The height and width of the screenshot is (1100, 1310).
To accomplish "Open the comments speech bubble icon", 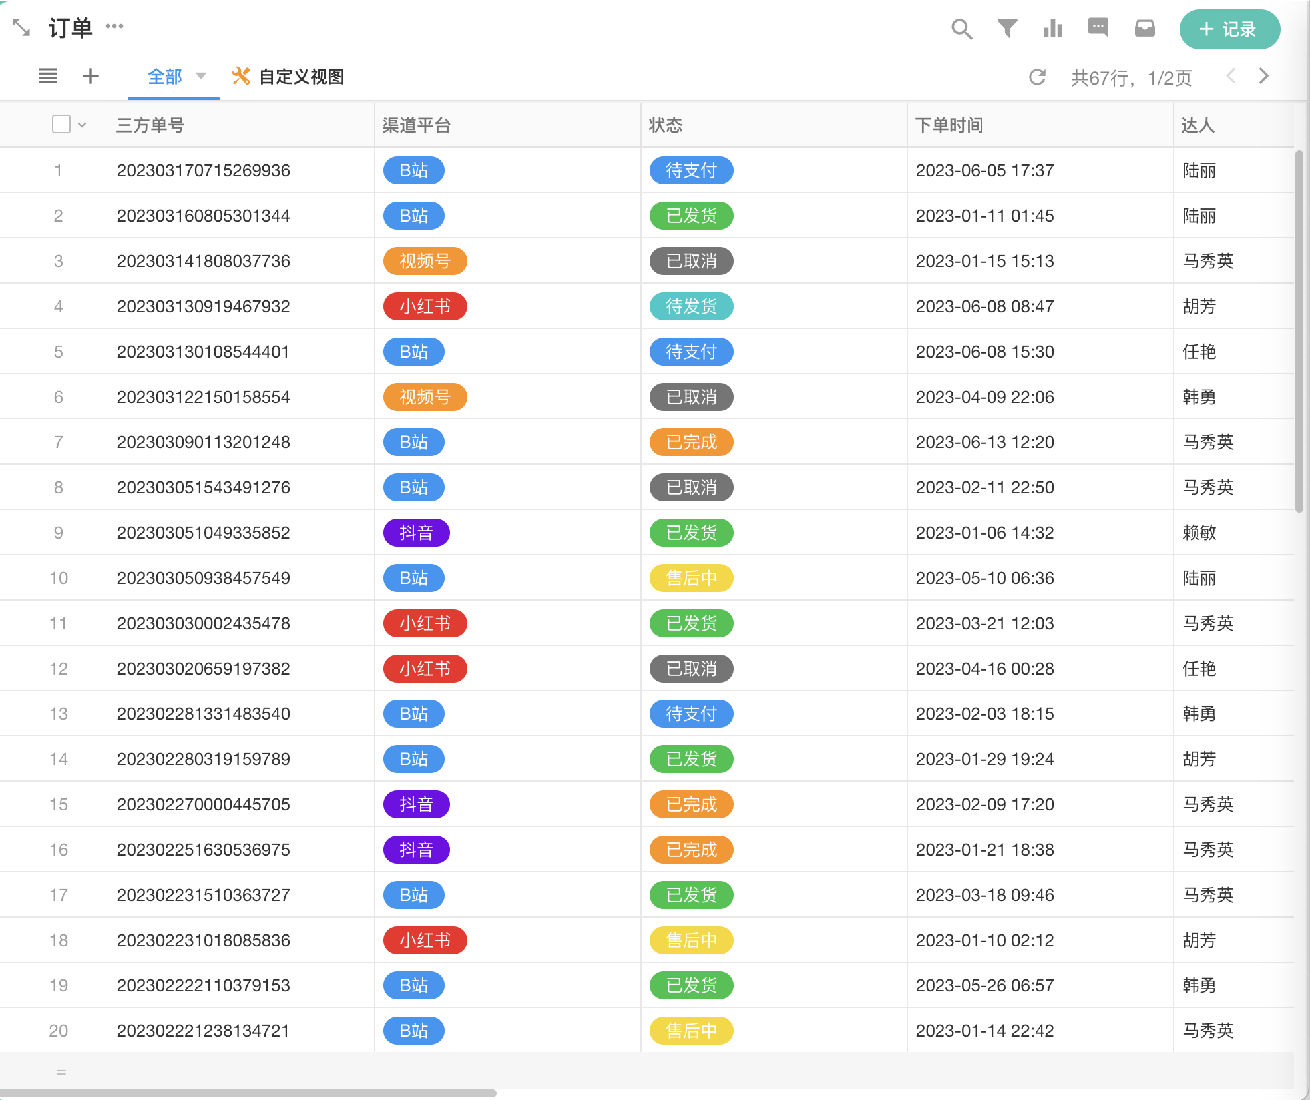I will [x=1098, y=28].
